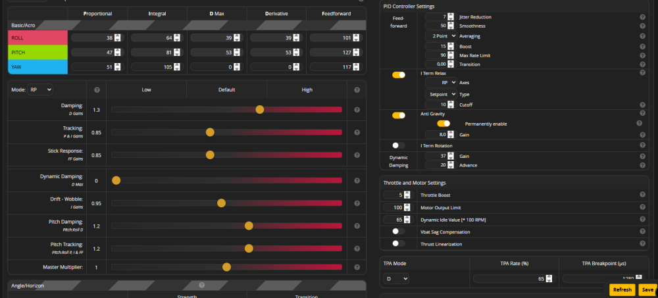Click help icon next to Vbat Sag Compensation
This screenshot has height=298, width=658.
click(x=642, y=232)
